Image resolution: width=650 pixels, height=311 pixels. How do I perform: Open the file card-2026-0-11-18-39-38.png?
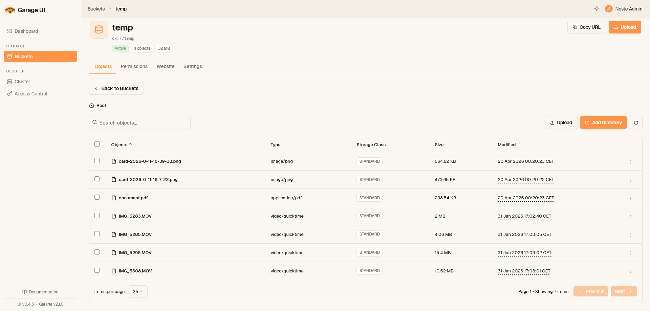[x=150, y=161]
